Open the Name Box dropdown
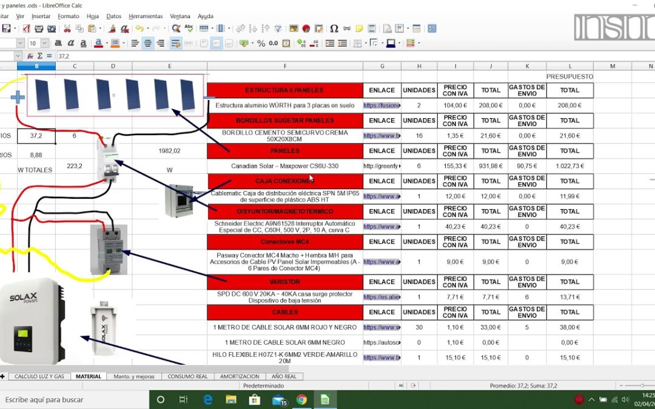This screenshot has width=655, height=409. point(18,56)
